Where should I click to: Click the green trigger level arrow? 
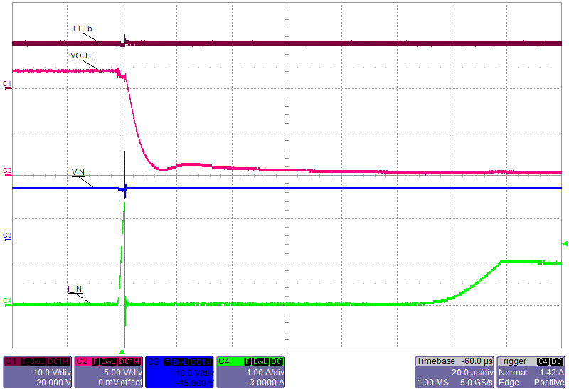(x=565, y=243)
